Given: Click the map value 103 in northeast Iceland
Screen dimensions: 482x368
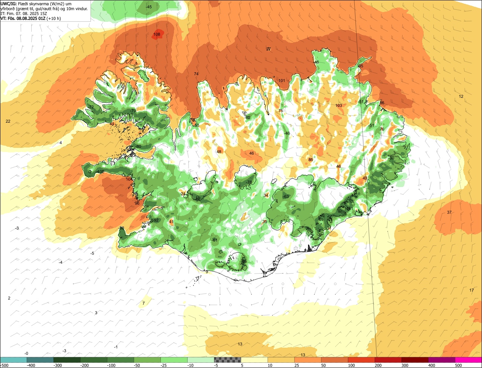Looking at the screenshot, I should click(x=339, y=106).
